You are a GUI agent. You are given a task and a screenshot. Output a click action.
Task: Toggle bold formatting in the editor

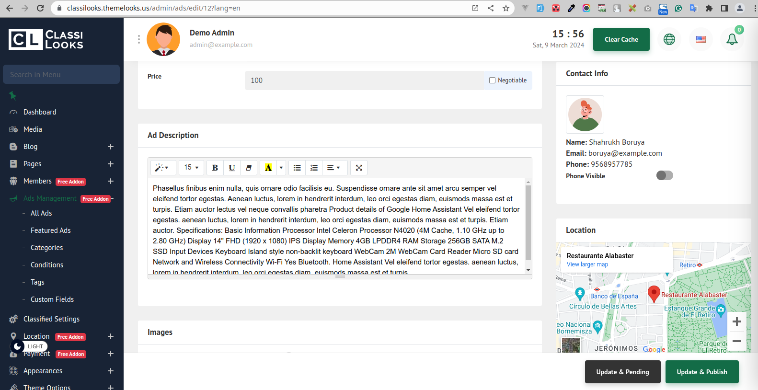pyautogui.click(x=215, y=168)
